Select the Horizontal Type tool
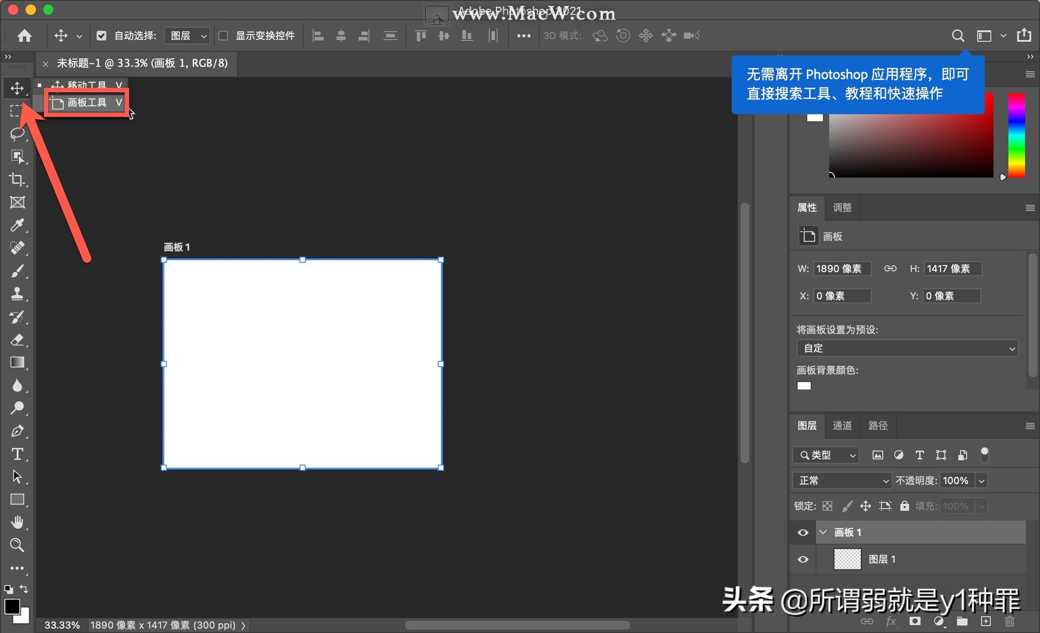 pyautogui.click(x=18, y=454)
